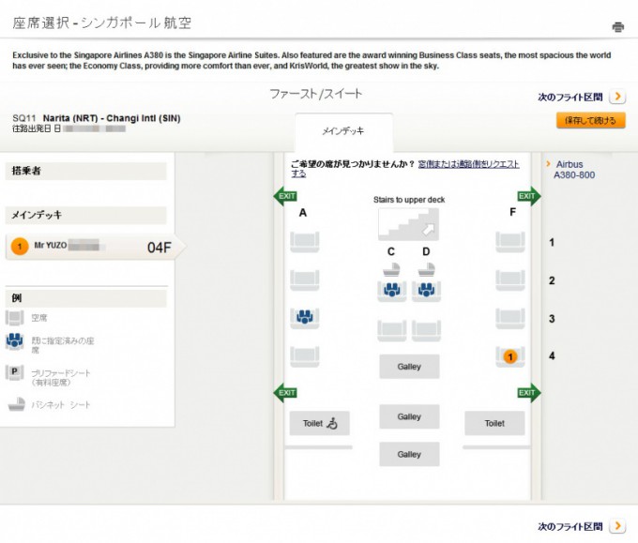Image resolution: width=638 pixels, height=543 pixels.
Task: Click 保存して続ける orange button
Action: [x=590, y=120]
